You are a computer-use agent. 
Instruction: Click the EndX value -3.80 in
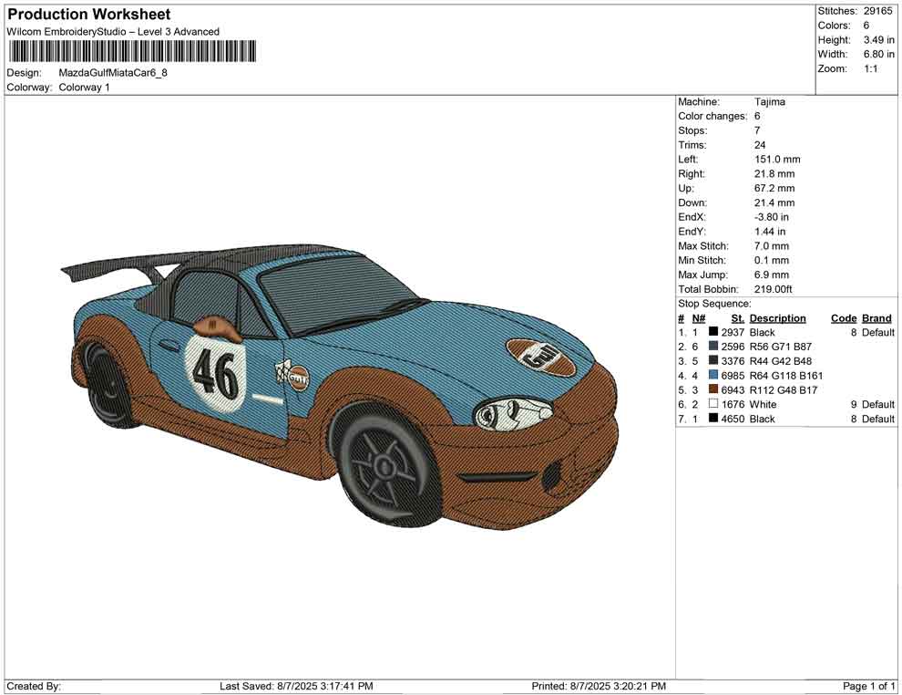click(772, 217)
